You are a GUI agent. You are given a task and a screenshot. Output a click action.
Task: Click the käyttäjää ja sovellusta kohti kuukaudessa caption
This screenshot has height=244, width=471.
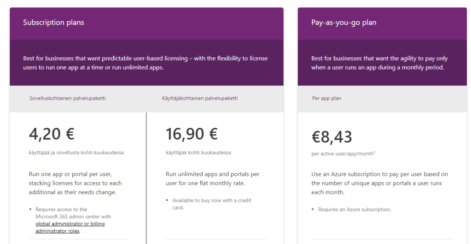[x=76, y=152]
